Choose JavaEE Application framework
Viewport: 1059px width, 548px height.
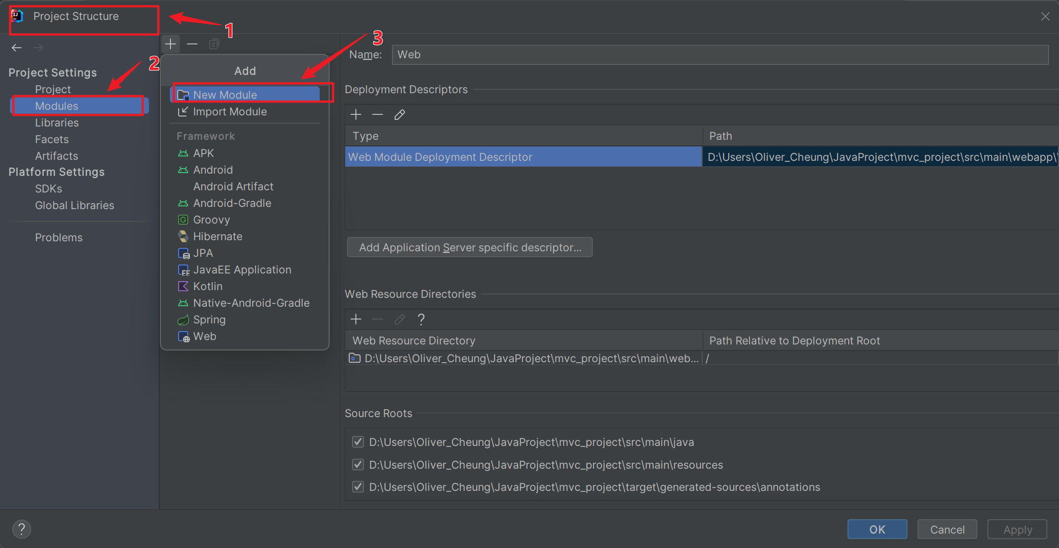coord(245,270)
